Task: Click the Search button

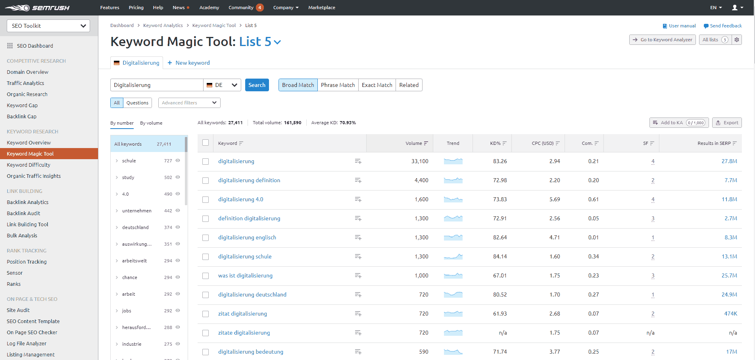Action: pyautogui.click(x=257, y=85)
